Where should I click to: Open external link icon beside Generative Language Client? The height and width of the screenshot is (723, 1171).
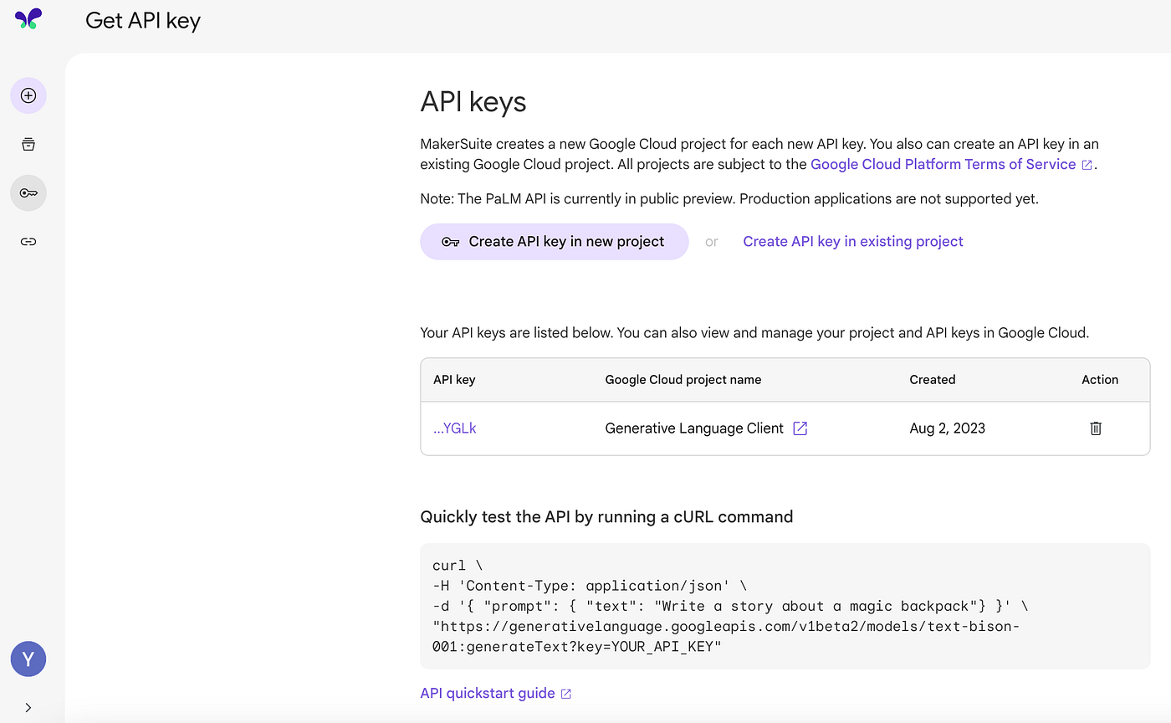(800, 428)
